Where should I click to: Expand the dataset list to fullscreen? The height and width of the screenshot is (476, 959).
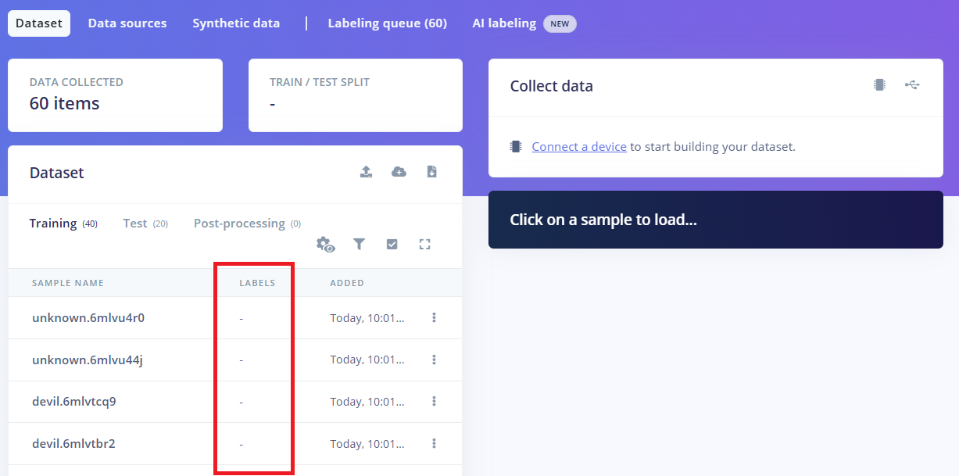point(425,245)
